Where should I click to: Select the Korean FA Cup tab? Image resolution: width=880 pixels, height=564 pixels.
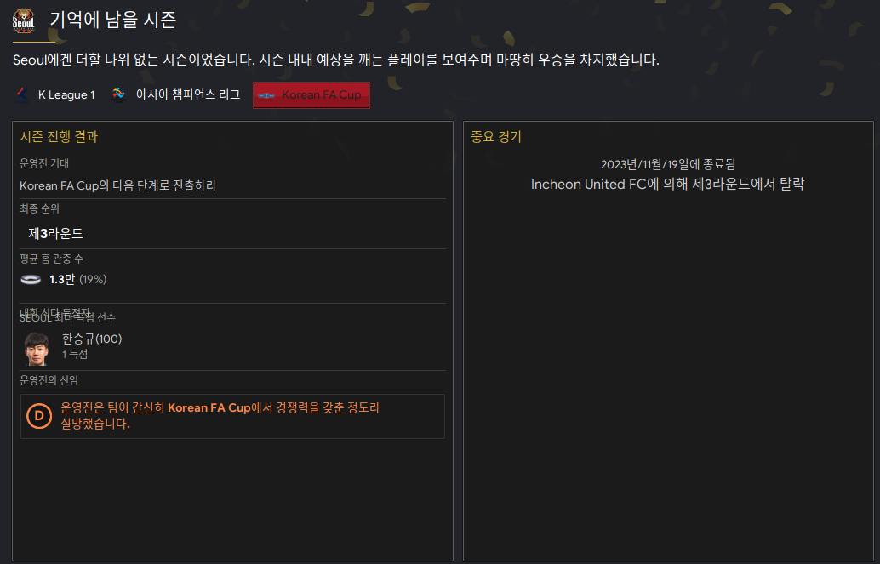[311, 94]
